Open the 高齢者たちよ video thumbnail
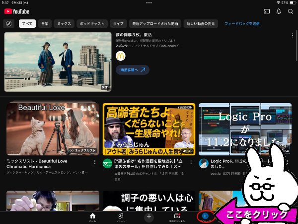298x224 pixels. 149,129
